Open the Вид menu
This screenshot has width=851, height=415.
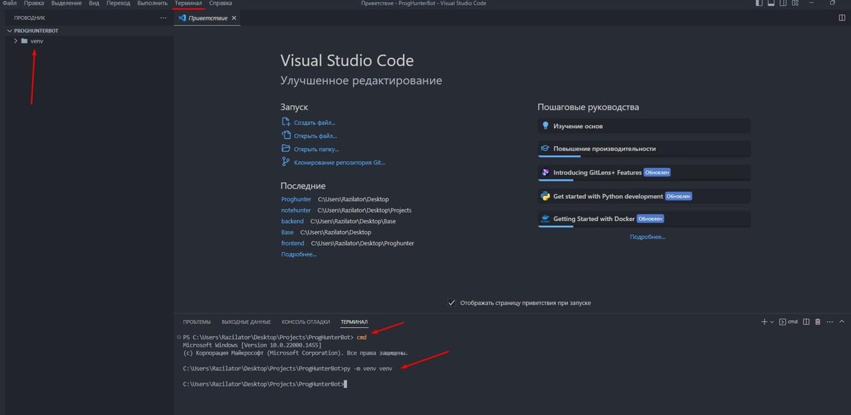(94, 3)
